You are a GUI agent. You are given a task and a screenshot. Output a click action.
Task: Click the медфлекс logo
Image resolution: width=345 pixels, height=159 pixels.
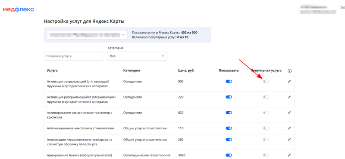coord(18,9)
